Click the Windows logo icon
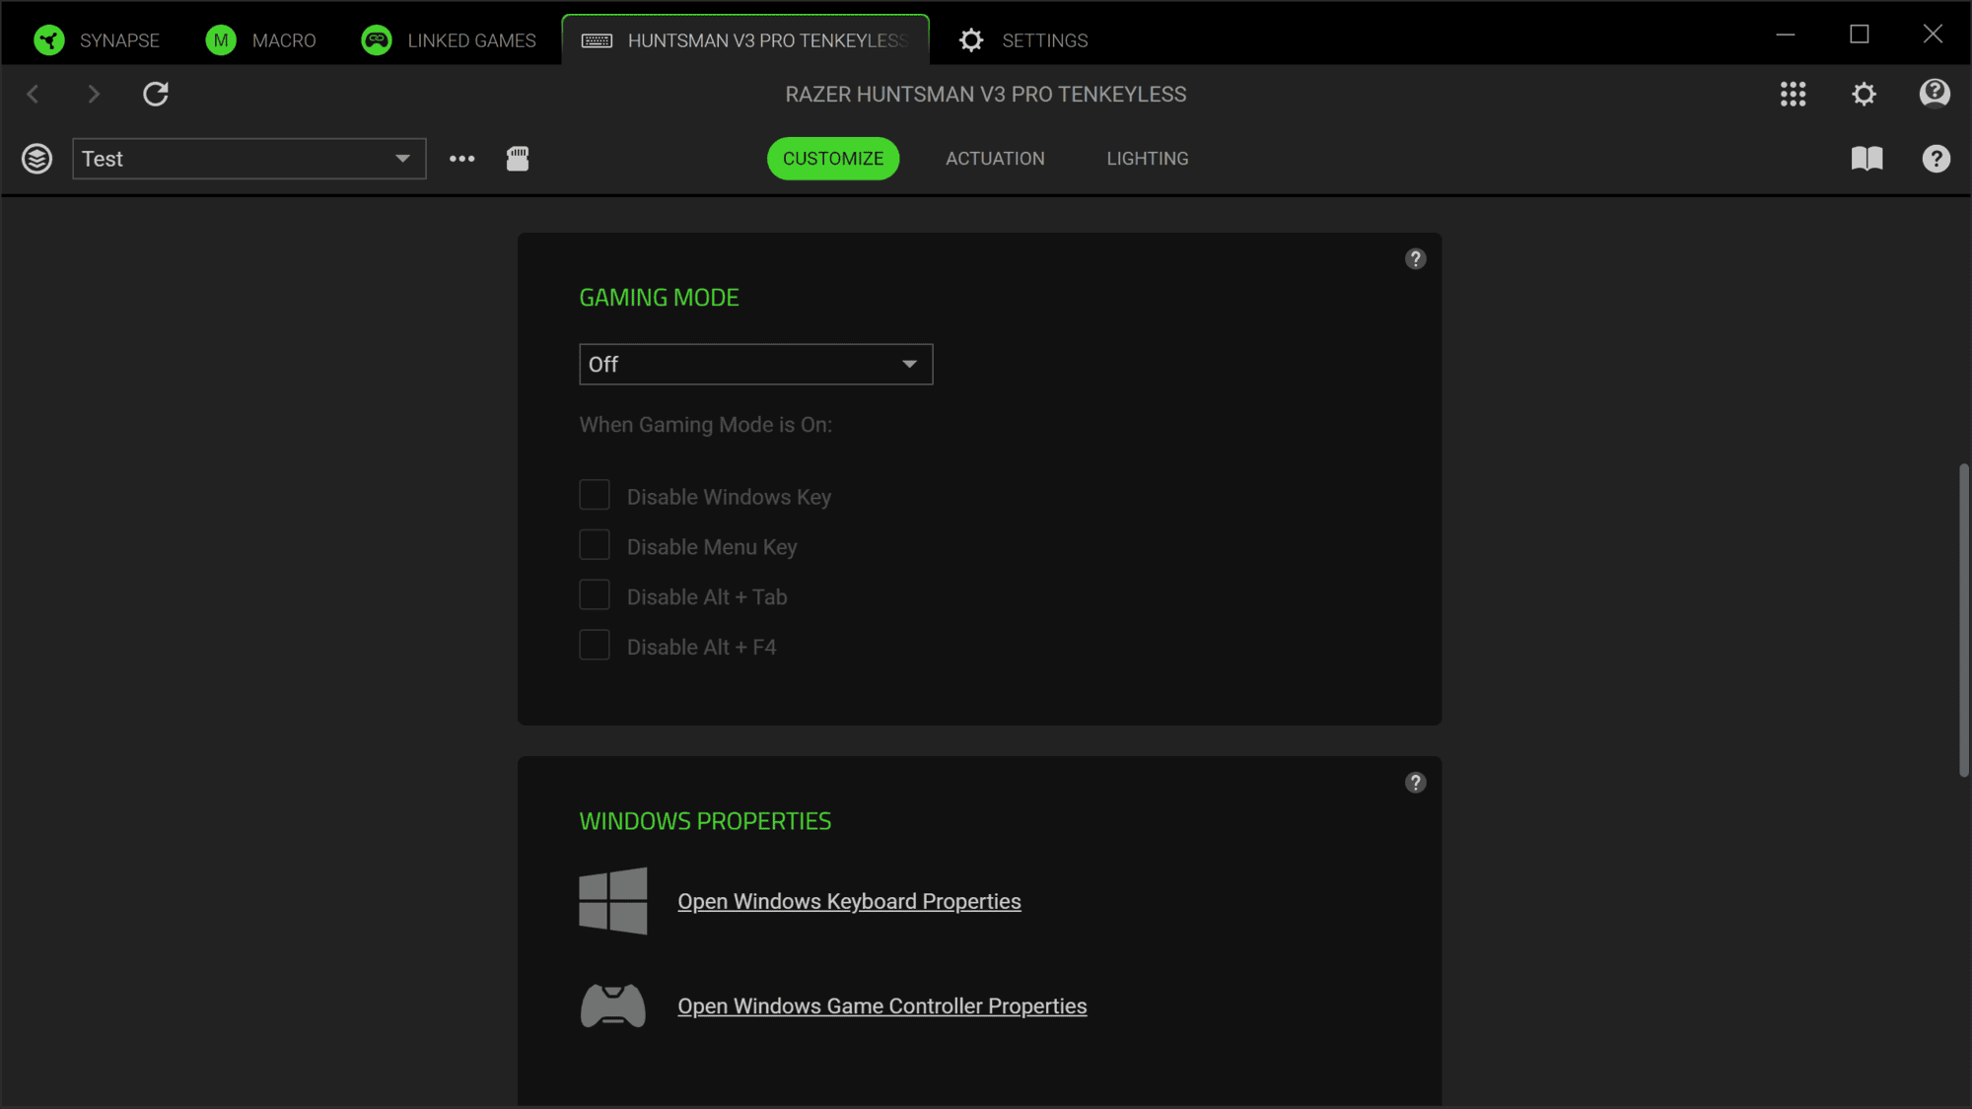Screen dimensions: 1972x1109 pyautogui.click(x=613, y=901)
